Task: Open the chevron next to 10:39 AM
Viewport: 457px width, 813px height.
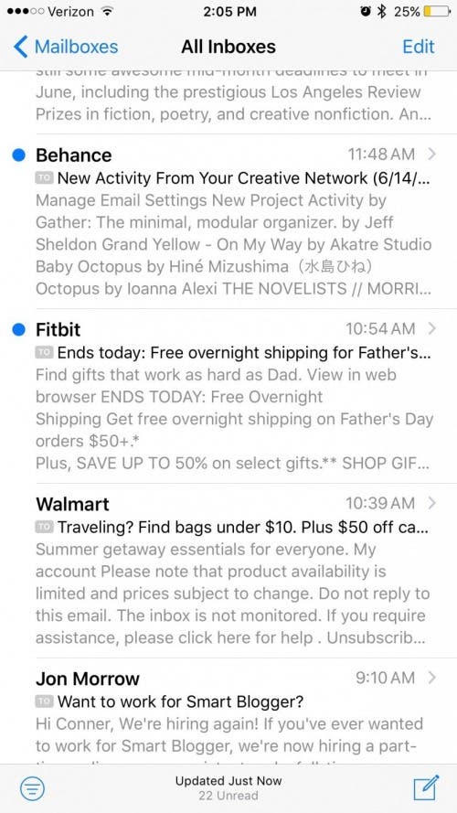Action: click(432, 503)
